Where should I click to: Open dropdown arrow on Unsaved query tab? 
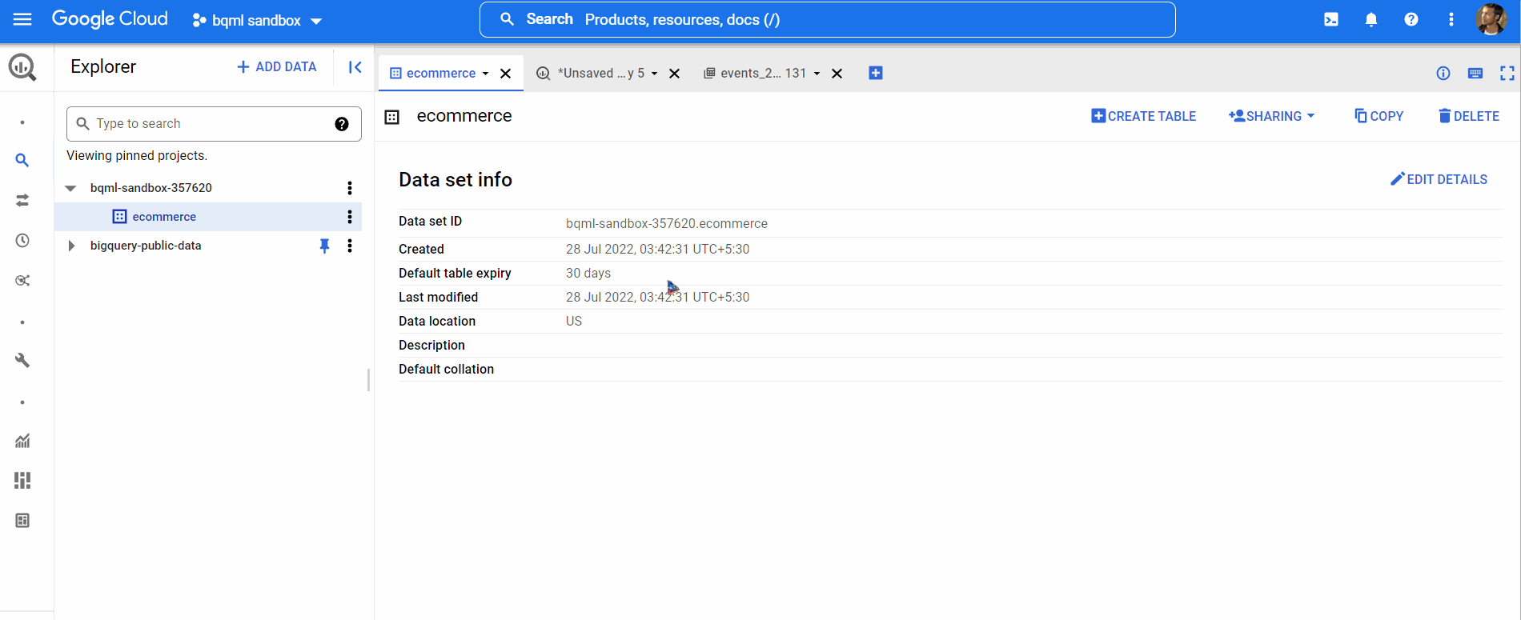click(x=654, y=74)
